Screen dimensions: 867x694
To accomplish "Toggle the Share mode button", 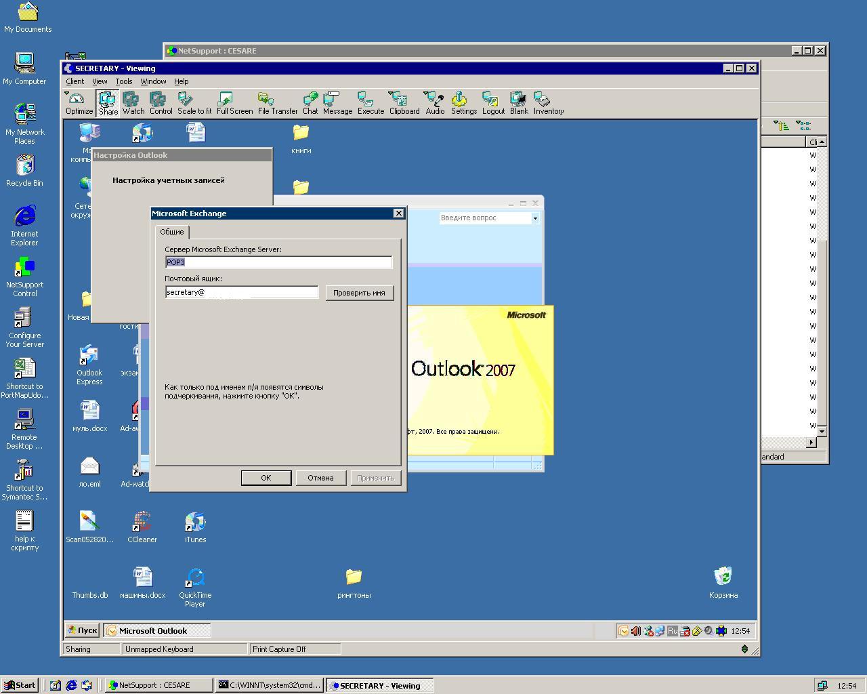I will pyautogui.click(x=108, y=103).
